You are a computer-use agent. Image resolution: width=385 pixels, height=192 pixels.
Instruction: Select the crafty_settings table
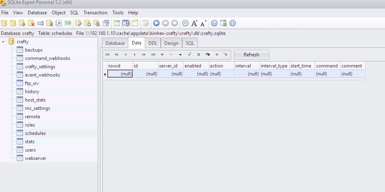point(40,67)
